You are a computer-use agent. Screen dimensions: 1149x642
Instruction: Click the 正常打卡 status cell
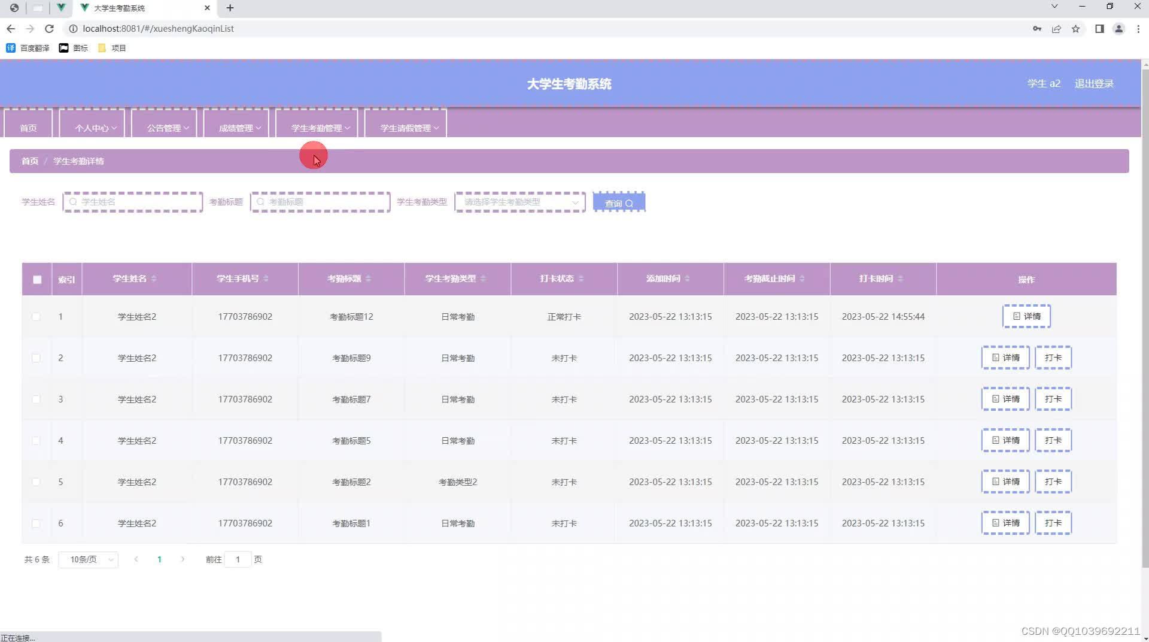[x=564, y=317]
